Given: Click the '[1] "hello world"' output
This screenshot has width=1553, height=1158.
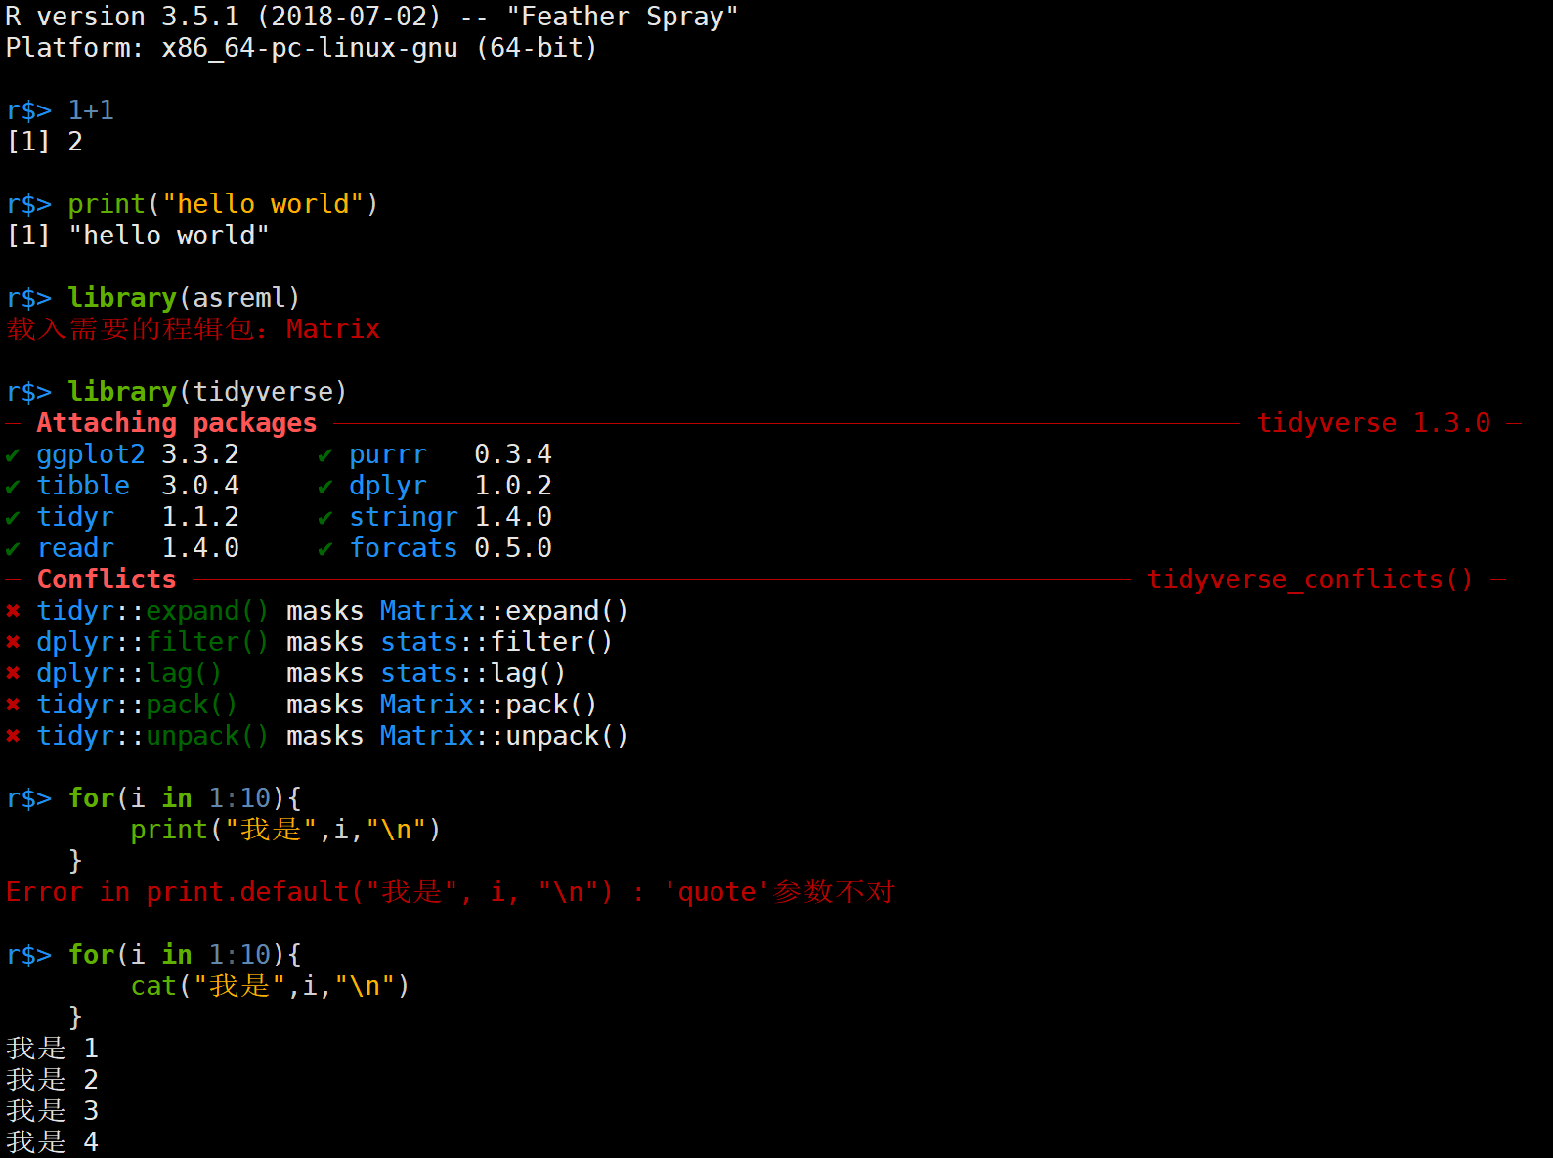Looking at the screenshot, I should click(138, 236).
